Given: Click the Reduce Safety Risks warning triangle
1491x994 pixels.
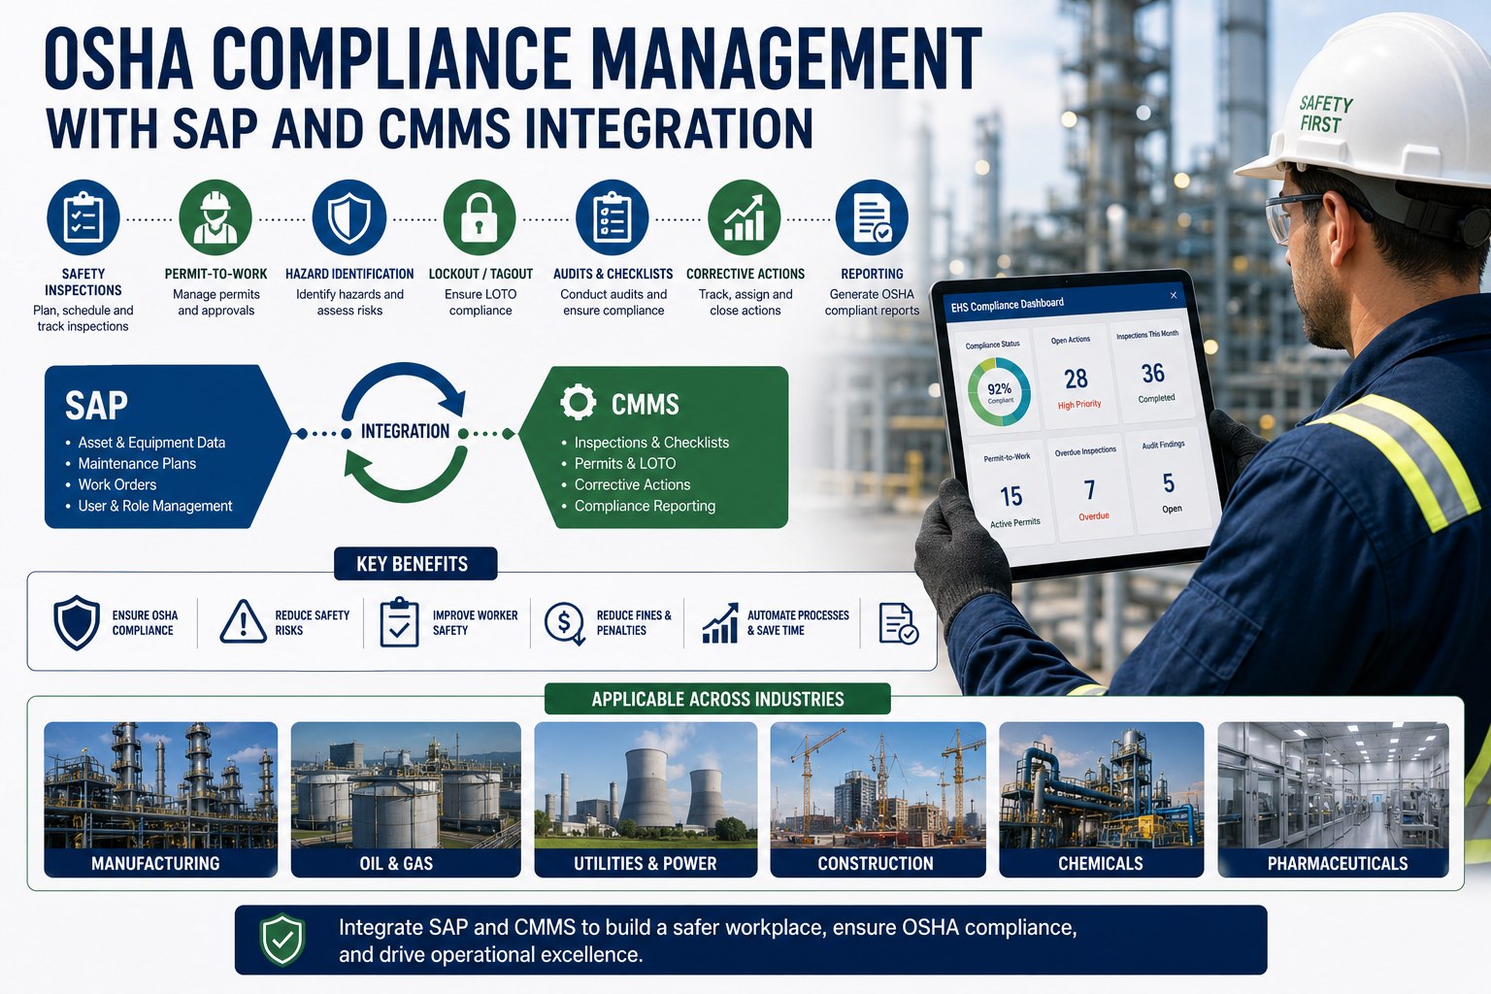Looking at the screenshot, I should (x=243, y=622).
